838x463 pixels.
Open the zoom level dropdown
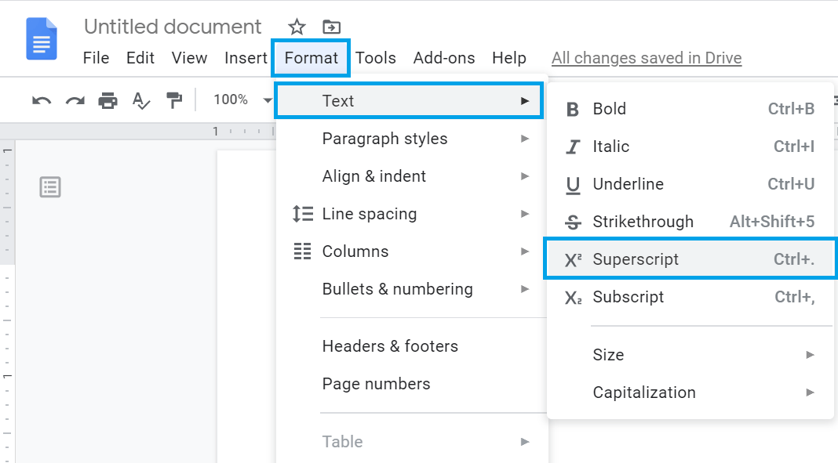(x=241, y=100)
